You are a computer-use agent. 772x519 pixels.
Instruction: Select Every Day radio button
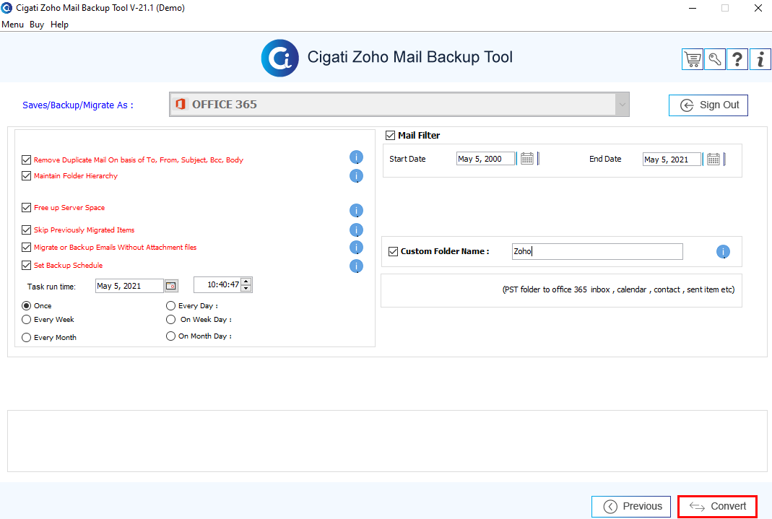171,305
